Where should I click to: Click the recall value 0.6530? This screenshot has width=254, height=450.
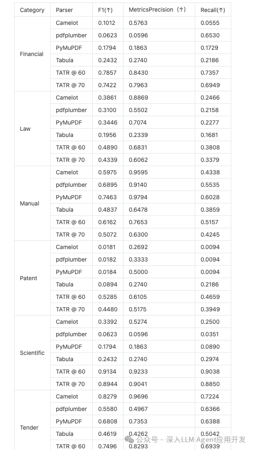coord(210,35)
